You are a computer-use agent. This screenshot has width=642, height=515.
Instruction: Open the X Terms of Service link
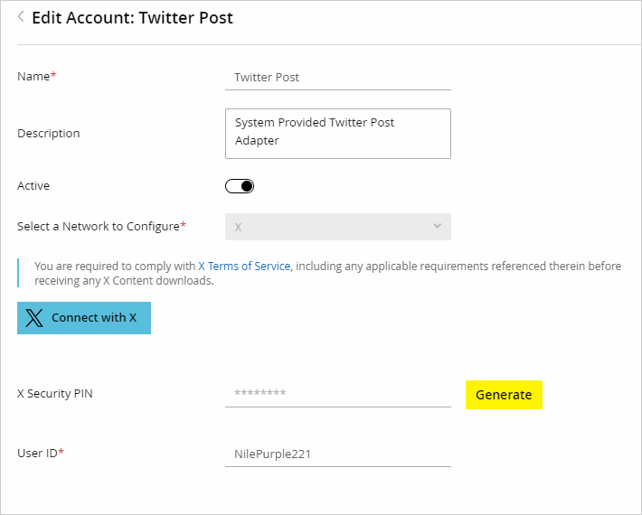pyautogui.click(x=244, y=267)
